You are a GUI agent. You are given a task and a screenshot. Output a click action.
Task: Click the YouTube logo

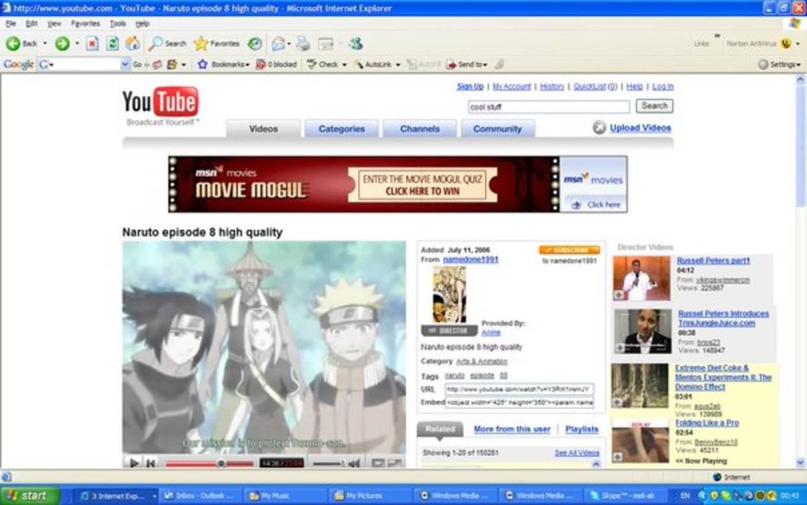160,102
